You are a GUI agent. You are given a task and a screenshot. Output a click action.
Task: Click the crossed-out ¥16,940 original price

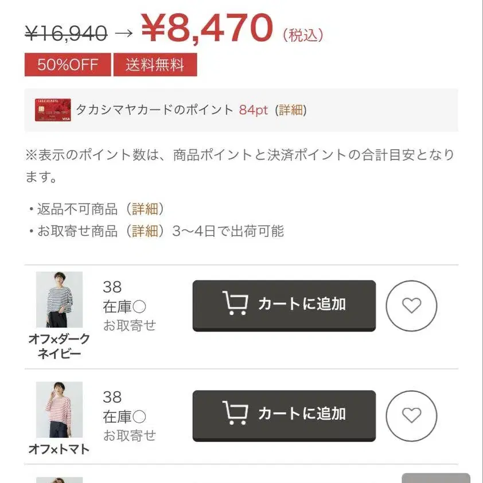(x=66, y=34)
